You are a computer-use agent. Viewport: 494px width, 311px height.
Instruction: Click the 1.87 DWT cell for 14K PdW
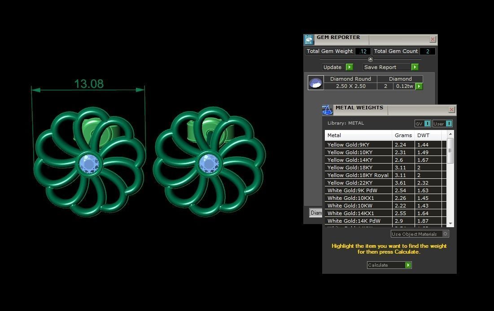(x=428, y=221)
